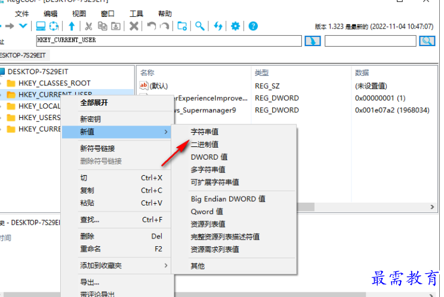Viewport: 444px width, 297px height.
Task: Create a Big Endian DWORD 值
Action: 228,199
